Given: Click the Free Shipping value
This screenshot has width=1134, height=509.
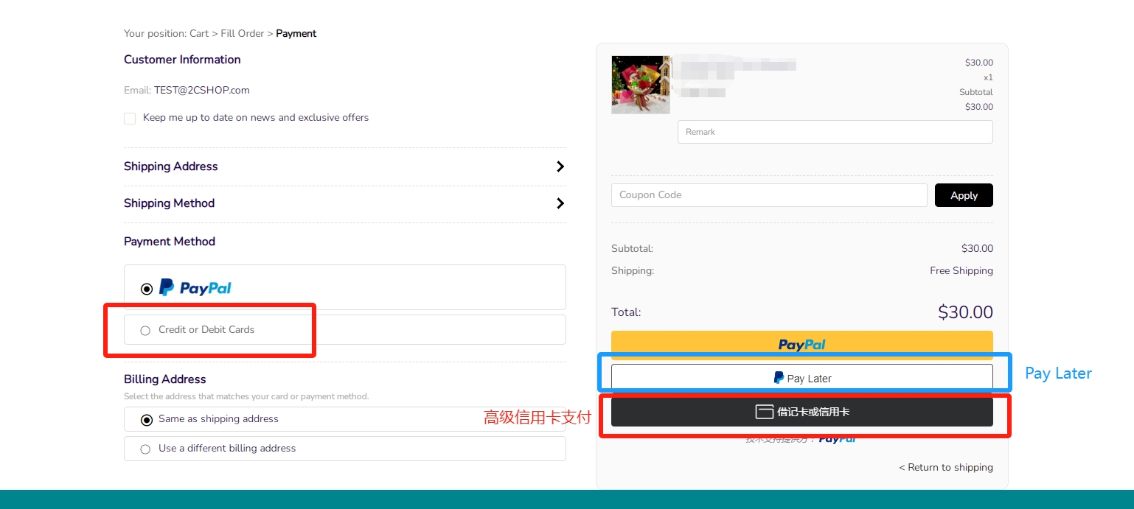Looking at the screenshot, I should click(961, 270).
